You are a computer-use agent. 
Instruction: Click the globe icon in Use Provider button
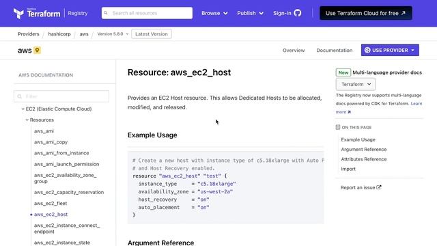[x=367, y=50]
